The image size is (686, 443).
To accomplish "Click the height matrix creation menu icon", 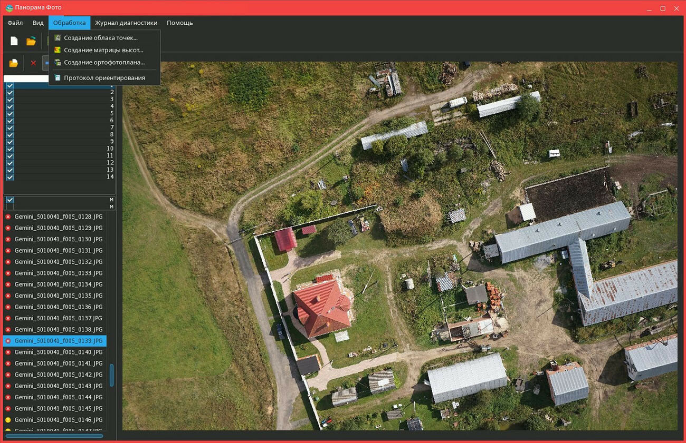I will (x=58, y=50).
